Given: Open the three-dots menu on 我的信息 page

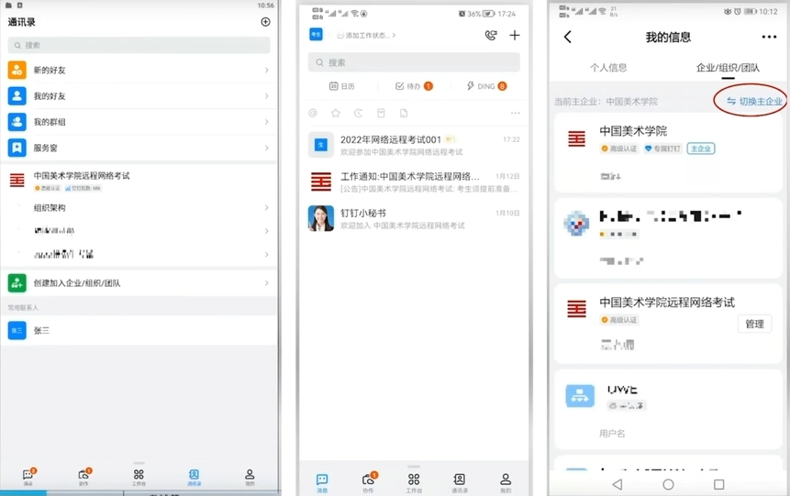Looking at the screenshot, I should pos(769,37).
